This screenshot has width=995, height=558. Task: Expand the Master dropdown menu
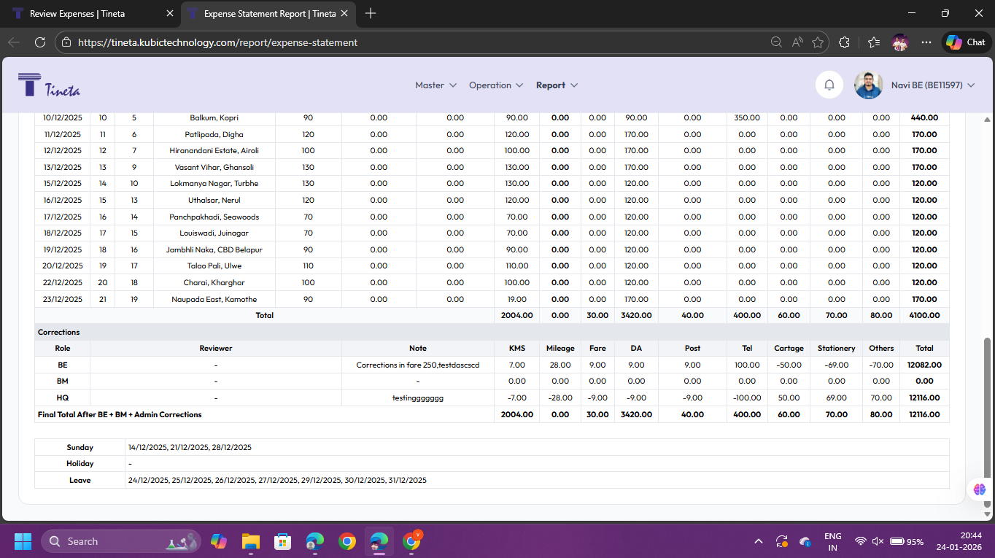pos(435,85)
